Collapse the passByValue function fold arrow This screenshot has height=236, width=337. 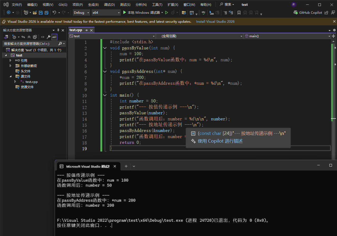pos(105,48)
